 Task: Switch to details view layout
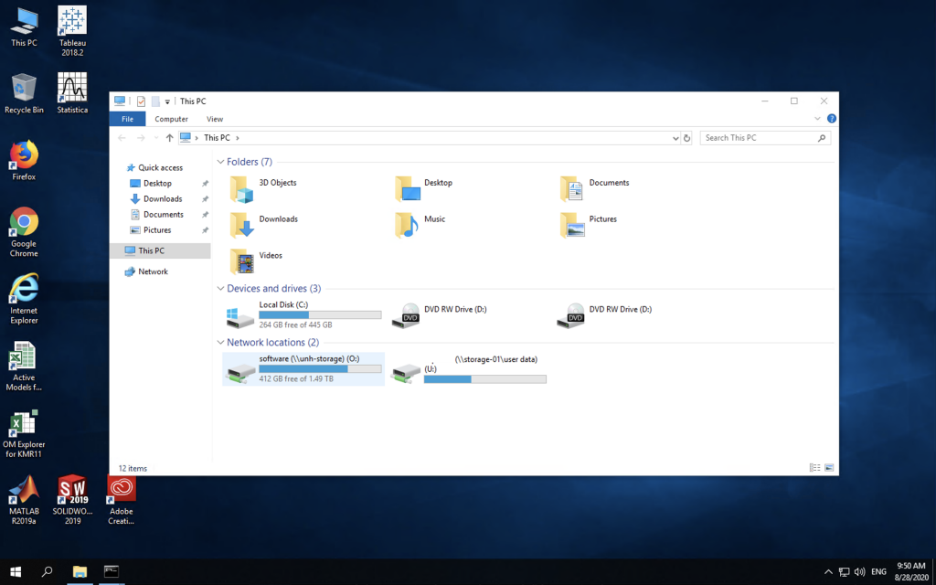click(814, 467)
